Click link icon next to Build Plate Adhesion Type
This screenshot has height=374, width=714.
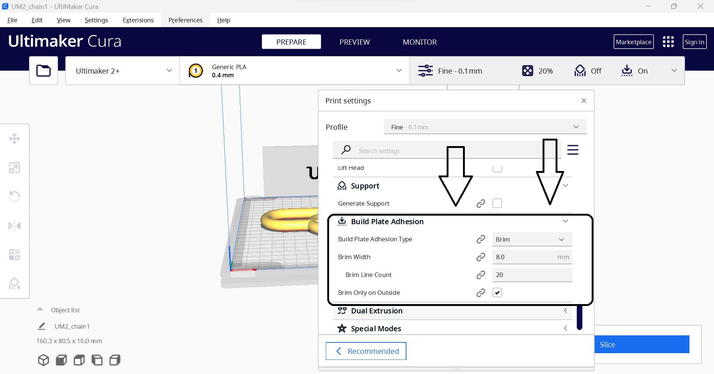point(481,239)
